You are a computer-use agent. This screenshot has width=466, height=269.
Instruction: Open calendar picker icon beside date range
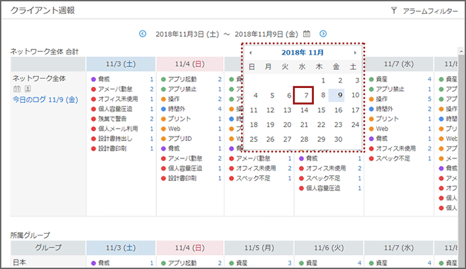(306, 34)
